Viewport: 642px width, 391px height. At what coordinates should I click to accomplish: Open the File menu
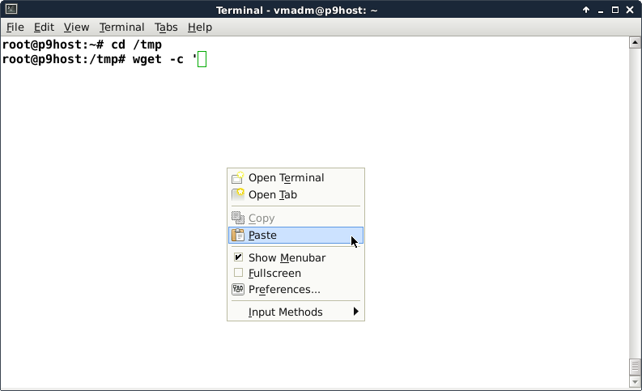coord(15,27)
